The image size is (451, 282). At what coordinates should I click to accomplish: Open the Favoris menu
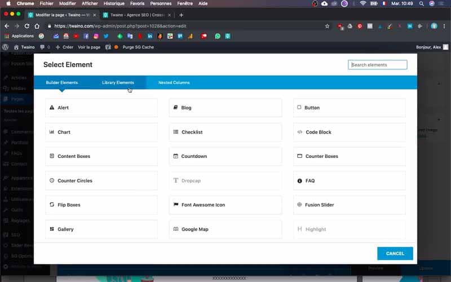pos(137,3)
